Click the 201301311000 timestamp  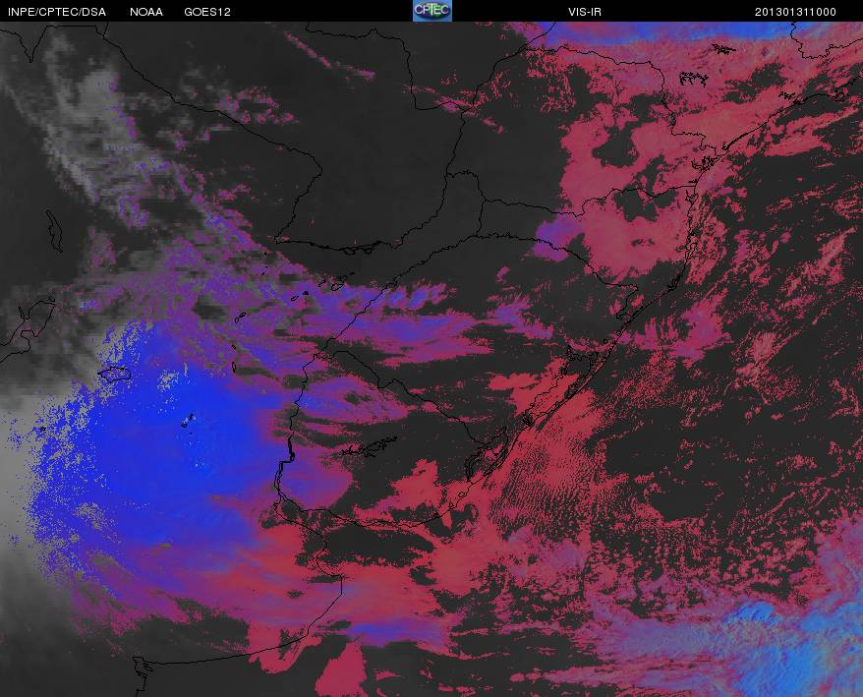click(795, 12)
